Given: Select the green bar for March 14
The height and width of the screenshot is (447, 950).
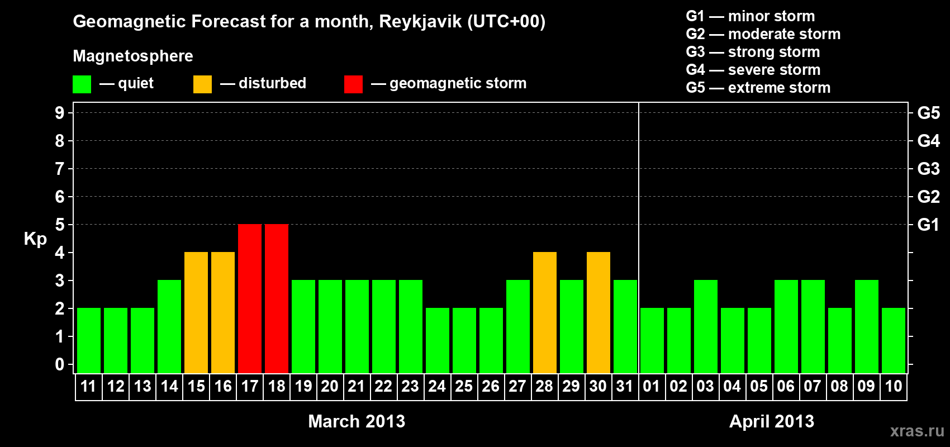Looking at the screenshot, I should (x=169, y=326).
